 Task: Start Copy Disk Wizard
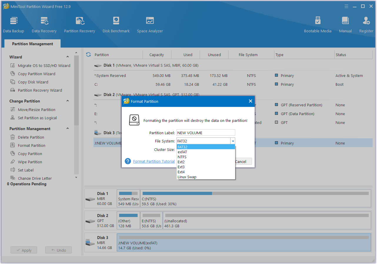pos(29,82)
